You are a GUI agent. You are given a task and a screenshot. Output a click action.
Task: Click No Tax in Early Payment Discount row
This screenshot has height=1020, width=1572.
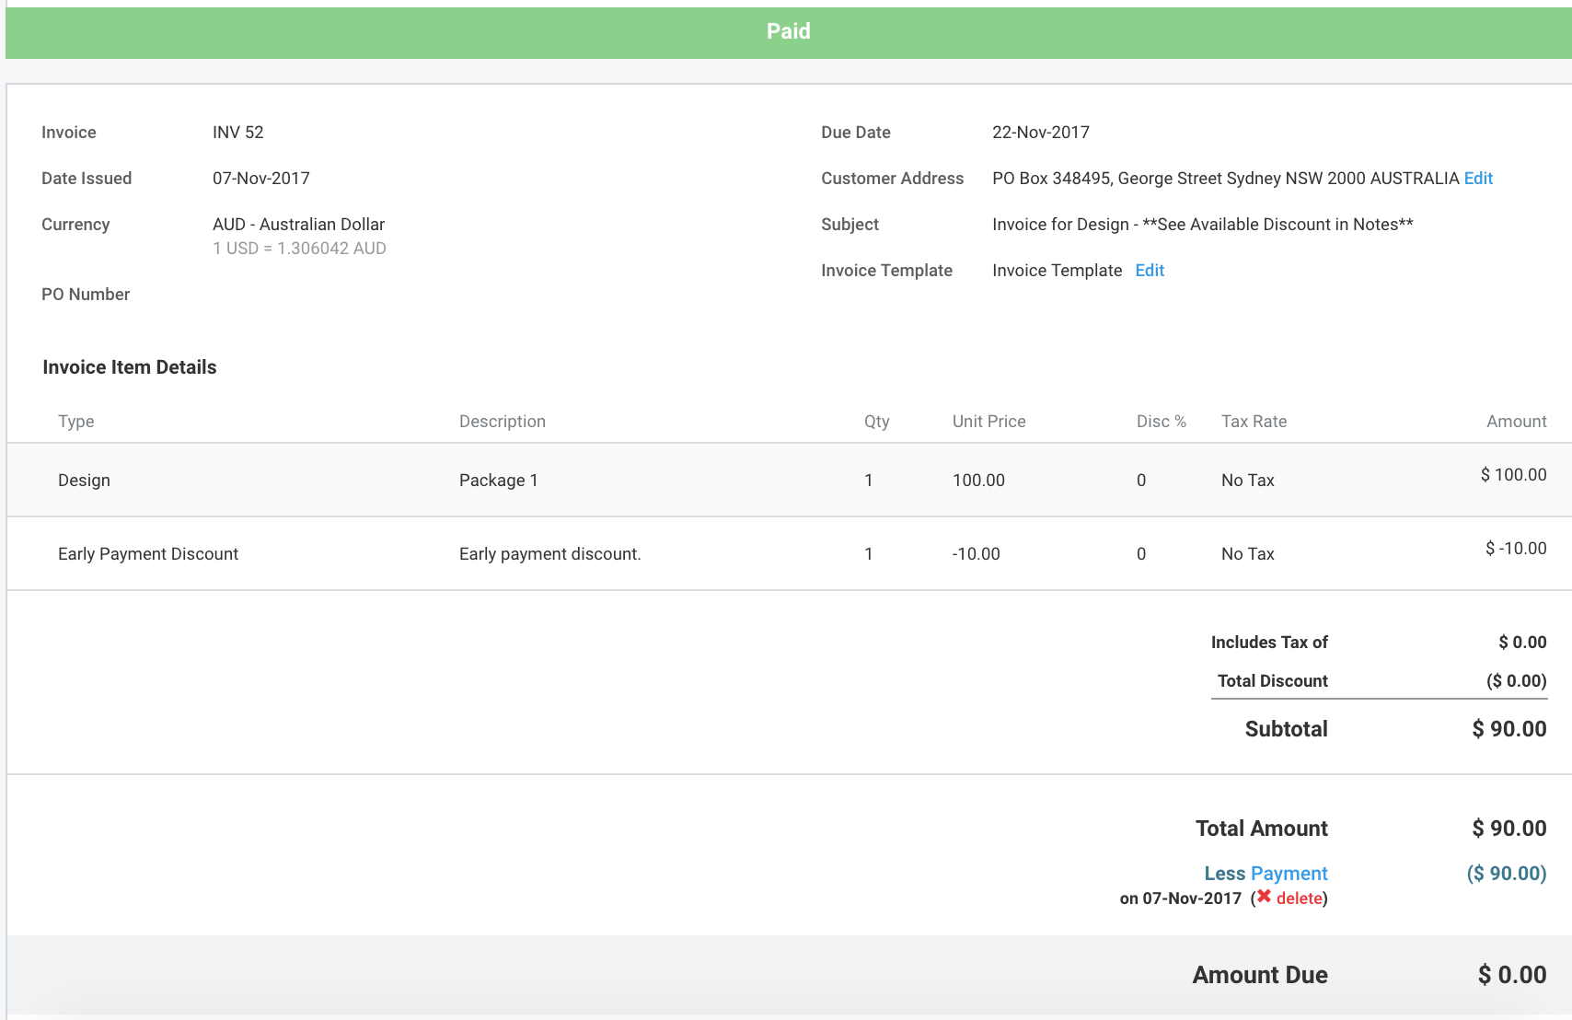1248,554
